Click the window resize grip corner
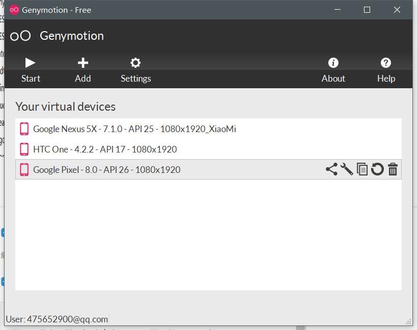 coord(408,322)
